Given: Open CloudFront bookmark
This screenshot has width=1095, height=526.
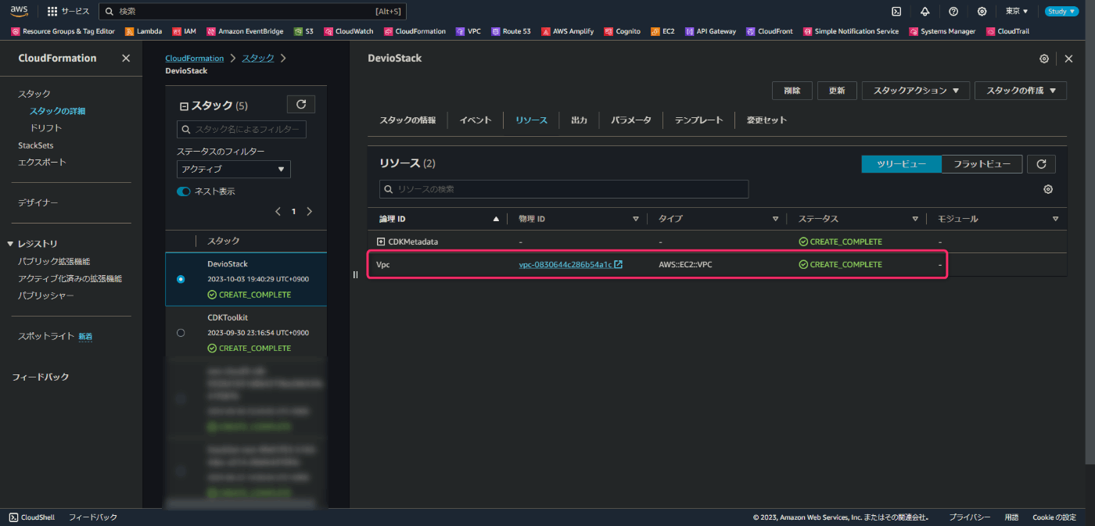Looking at the screenshot, I should point(770,31).
